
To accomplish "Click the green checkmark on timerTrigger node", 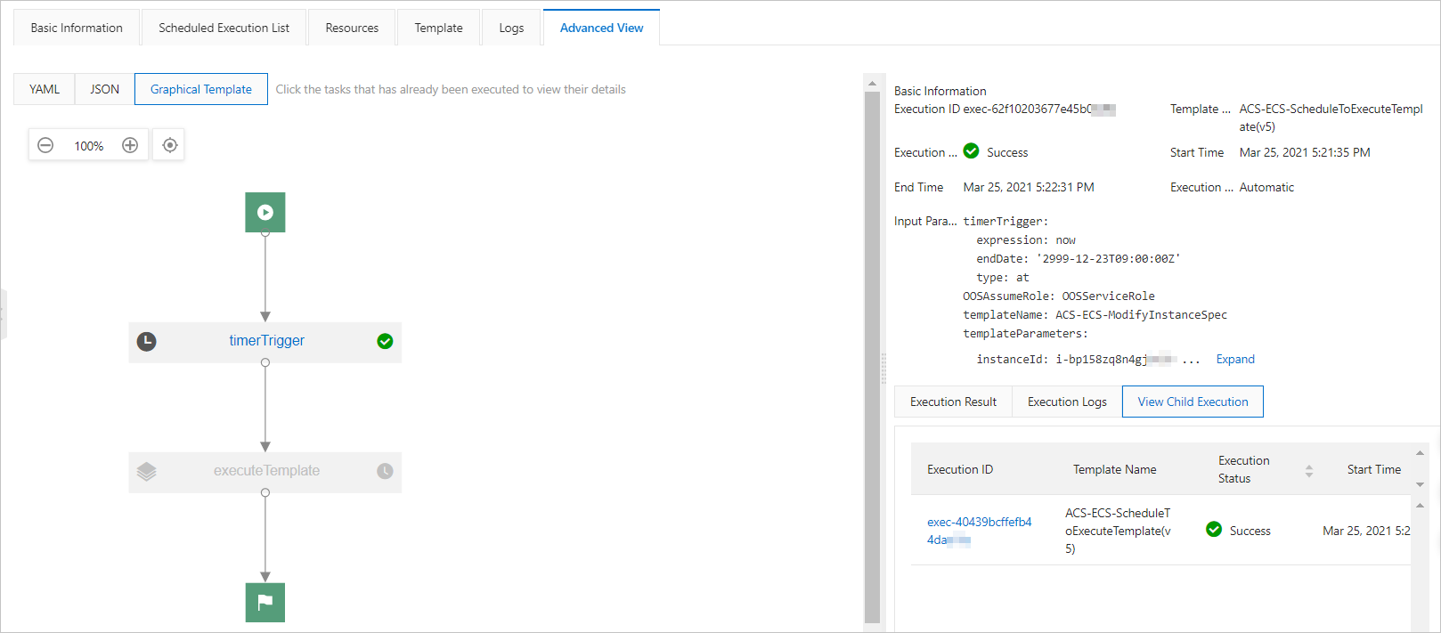I will tap(385, 341).
